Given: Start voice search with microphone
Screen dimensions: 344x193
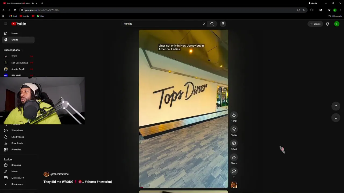Looking at the screenshot, I should point(223,24).
